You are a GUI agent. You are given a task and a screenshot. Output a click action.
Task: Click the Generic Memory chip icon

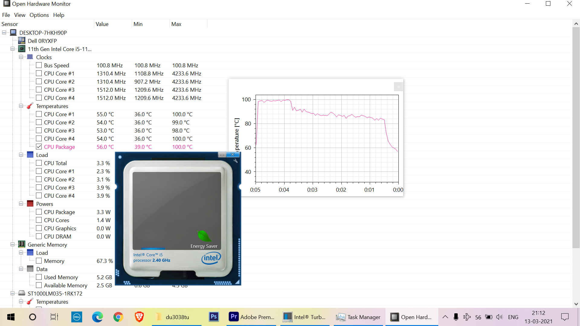click(x=21, y=244)
